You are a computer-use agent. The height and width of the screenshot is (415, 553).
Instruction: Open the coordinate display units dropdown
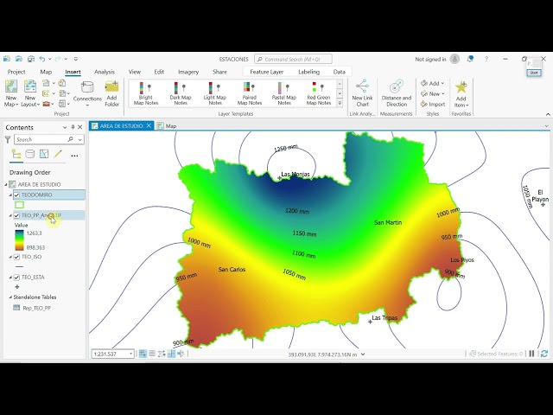363,354
